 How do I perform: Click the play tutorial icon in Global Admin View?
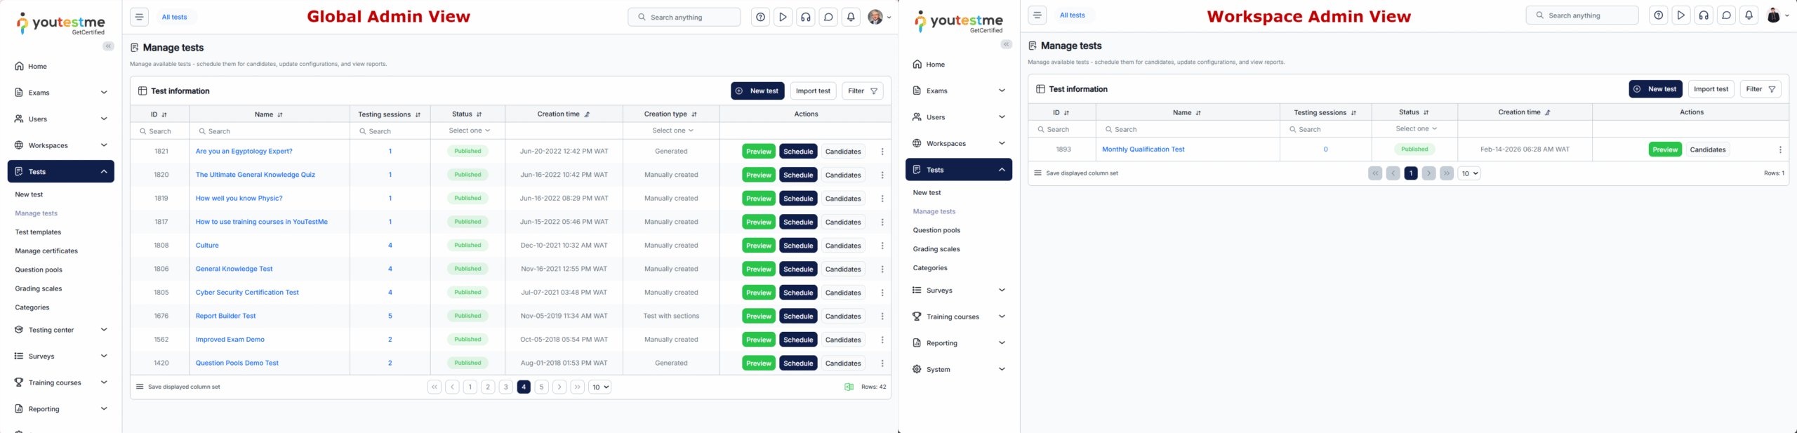tap(783, 18)
